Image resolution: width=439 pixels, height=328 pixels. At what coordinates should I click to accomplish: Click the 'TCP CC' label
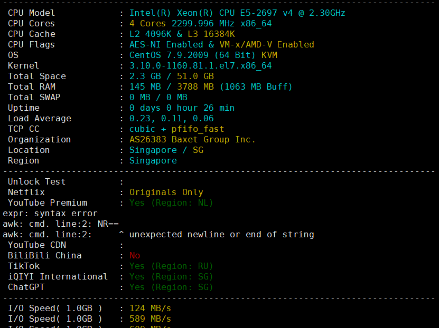coord(24,129)
